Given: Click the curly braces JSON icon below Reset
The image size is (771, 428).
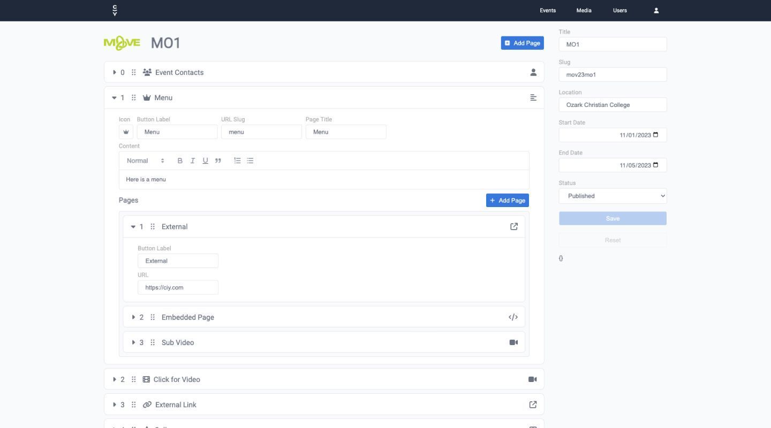Looking at the screenshot, I should 561,258.
